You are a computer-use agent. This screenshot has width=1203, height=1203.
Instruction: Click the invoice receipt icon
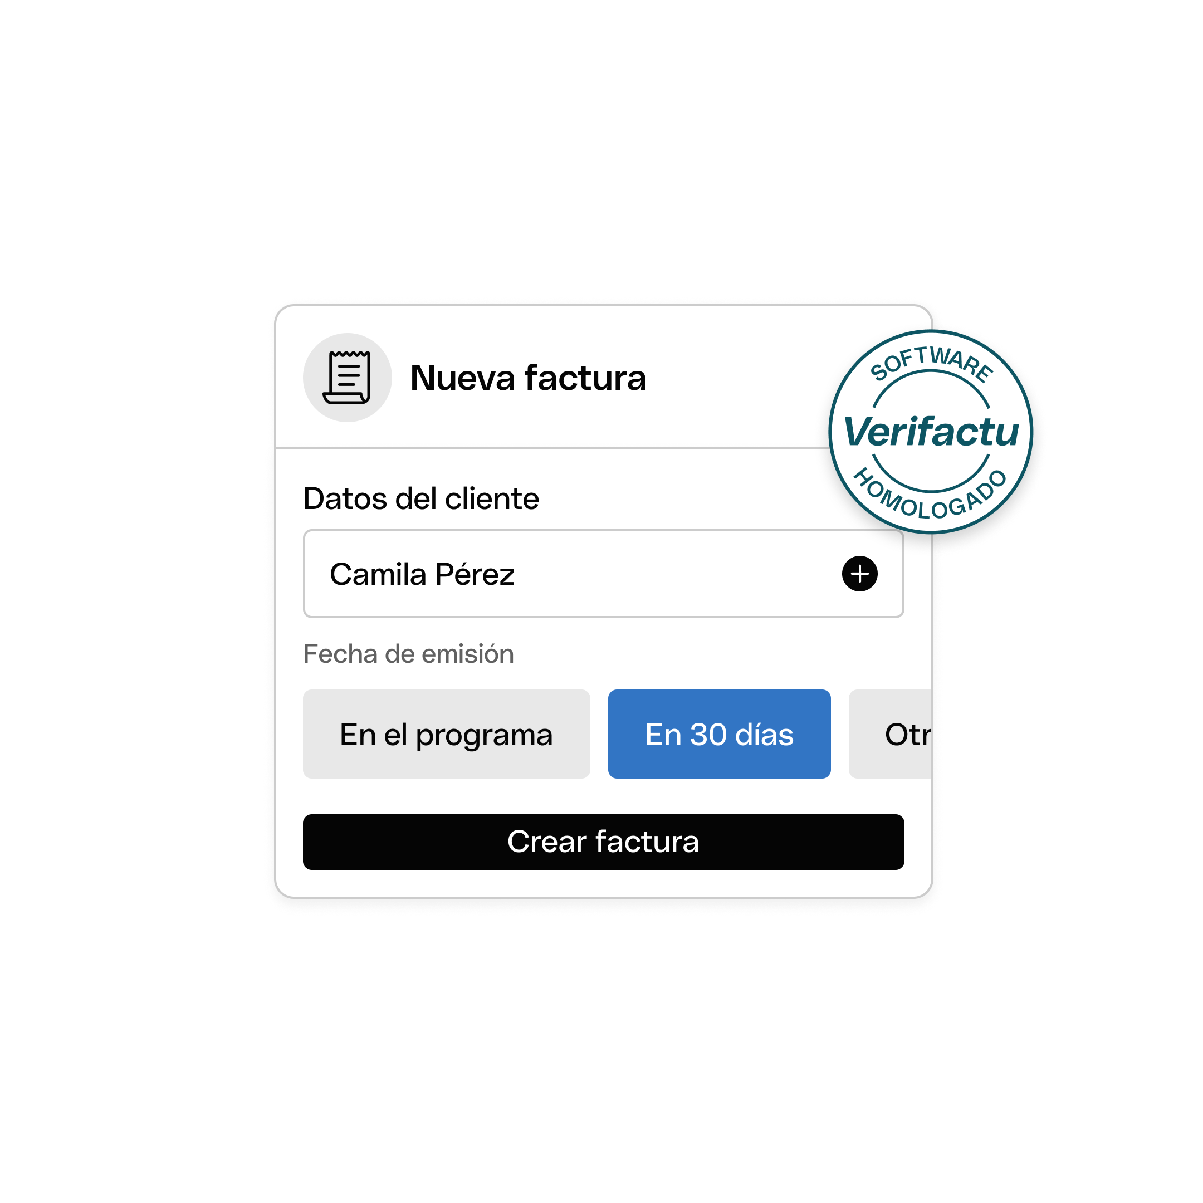(347, 378)
